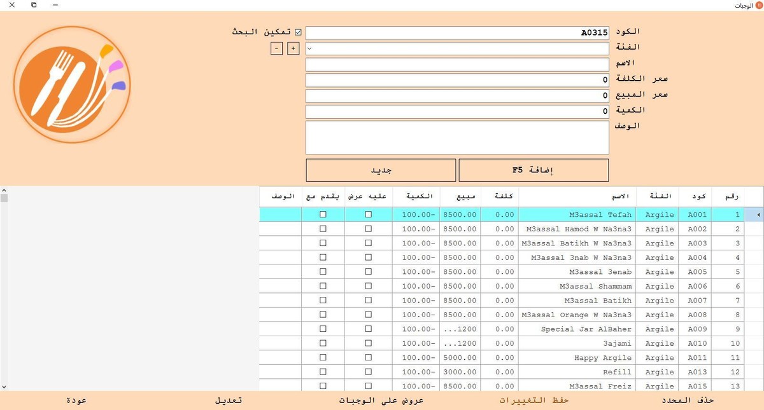Screen dimensions: 764x410
Task: Click the جديد button
Action: 381,170
